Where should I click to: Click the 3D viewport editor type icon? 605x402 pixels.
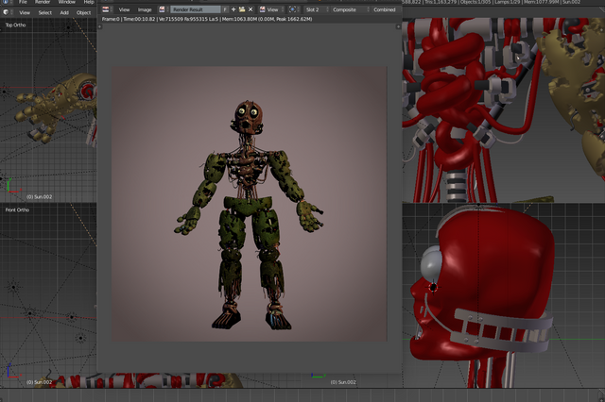pos(8,12)
